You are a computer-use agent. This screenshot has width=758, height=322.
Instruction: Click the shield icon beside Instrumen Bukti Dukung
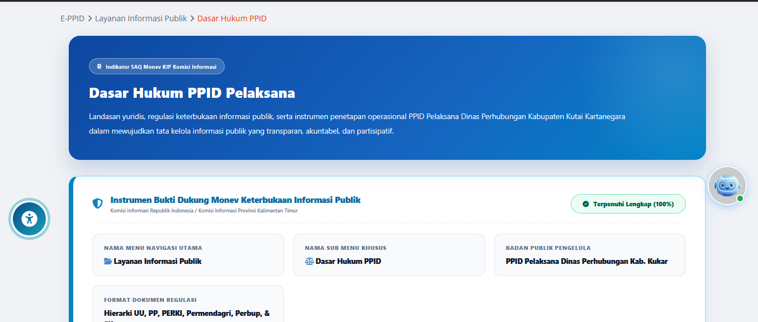coord(98,203)
